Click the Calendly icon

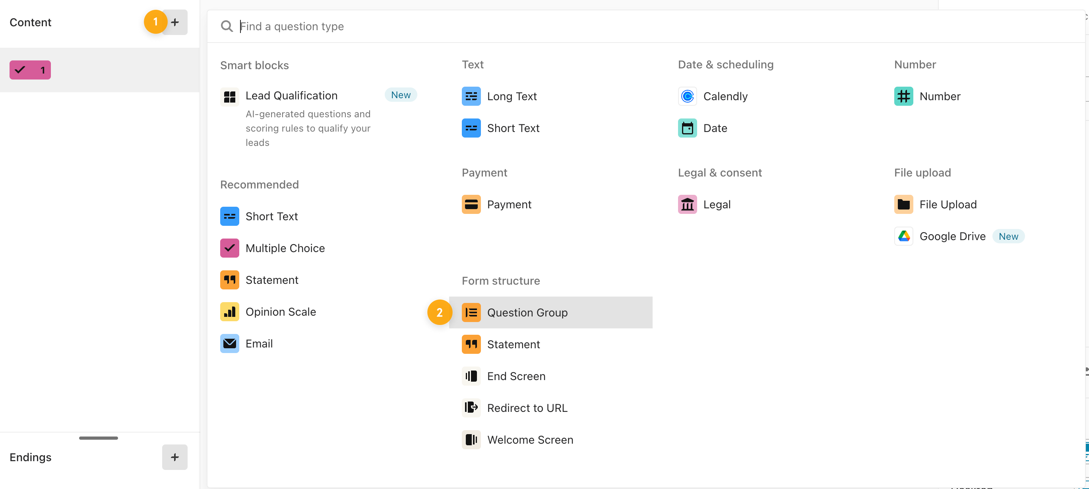[x=688, y=97]
